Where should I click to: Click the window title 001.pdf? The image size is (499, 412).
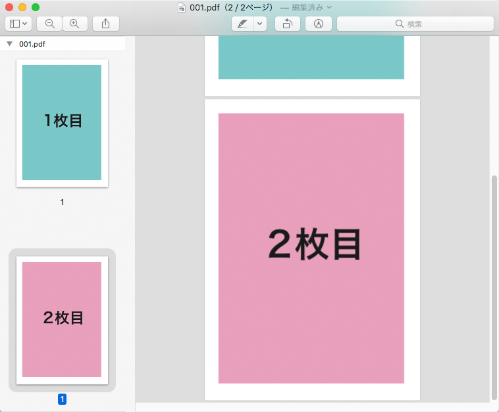pyautogui.click(x=205, y=7)
